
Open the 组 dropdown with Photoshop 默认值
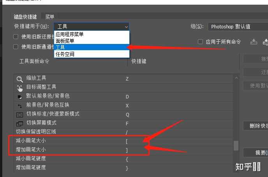point(238,26)
